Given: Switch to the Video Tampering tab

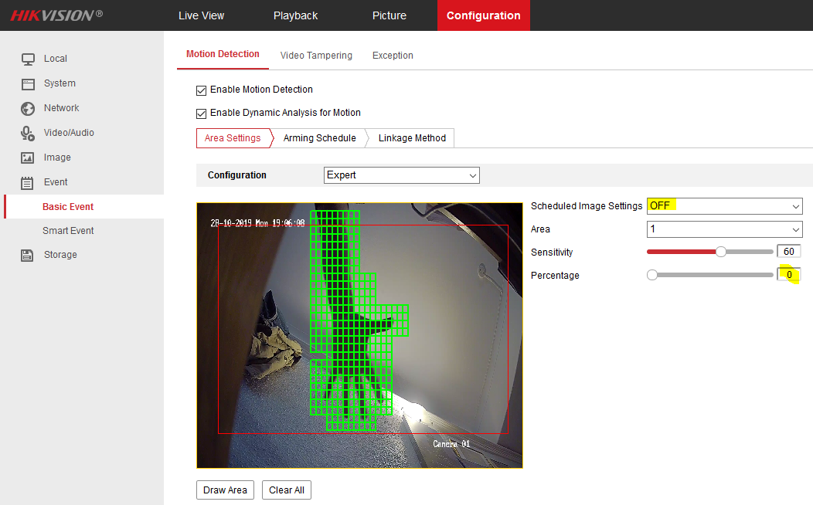Looking at the screenshot, I should tap(316, 56).
